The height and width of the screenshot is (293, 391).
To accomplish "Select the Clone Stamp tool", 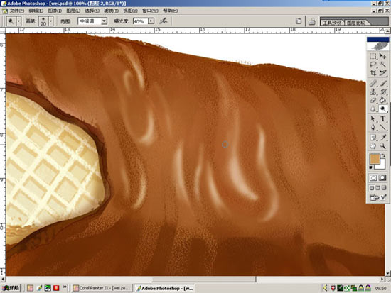I will [373, 92].
